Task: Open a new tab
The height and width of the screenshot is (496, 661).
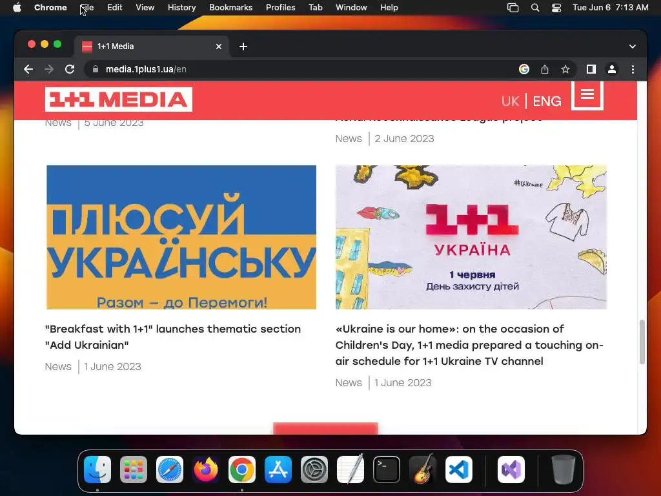Action: (x=243, y=46)
